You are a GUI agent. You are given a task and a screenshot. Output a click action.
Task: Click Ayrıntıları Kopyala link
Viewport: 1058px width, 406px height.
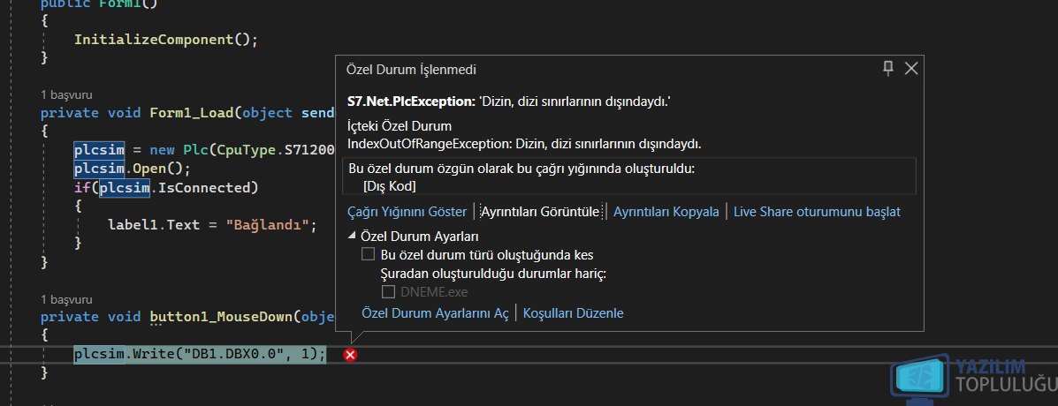pos(666,212)
